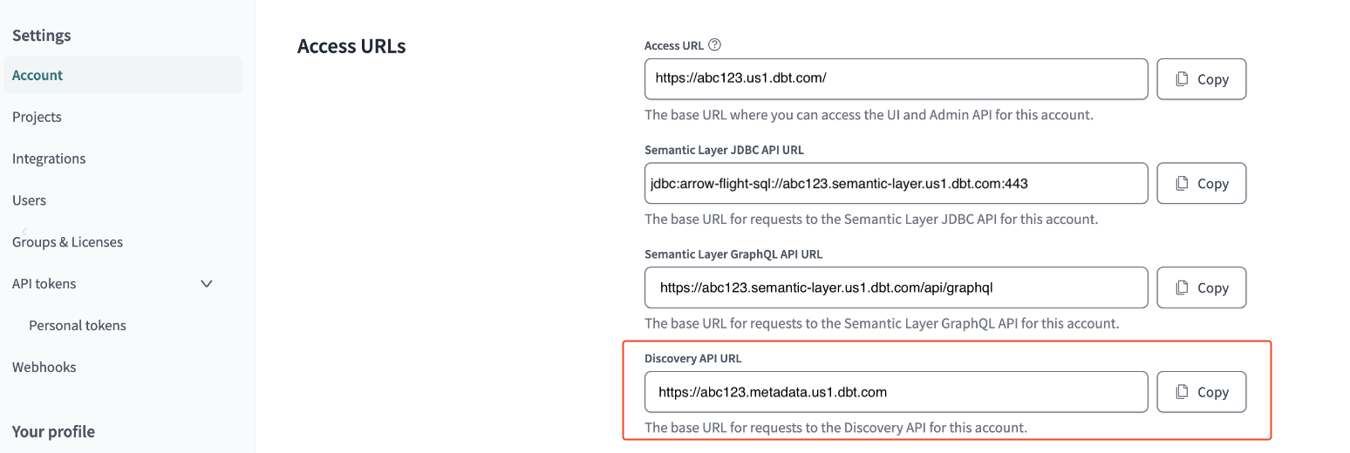This screenshot has height=453, width=1350.
Task: Click the Semantic Layer JDBC API URL field
Action: [x=896, y=184]
